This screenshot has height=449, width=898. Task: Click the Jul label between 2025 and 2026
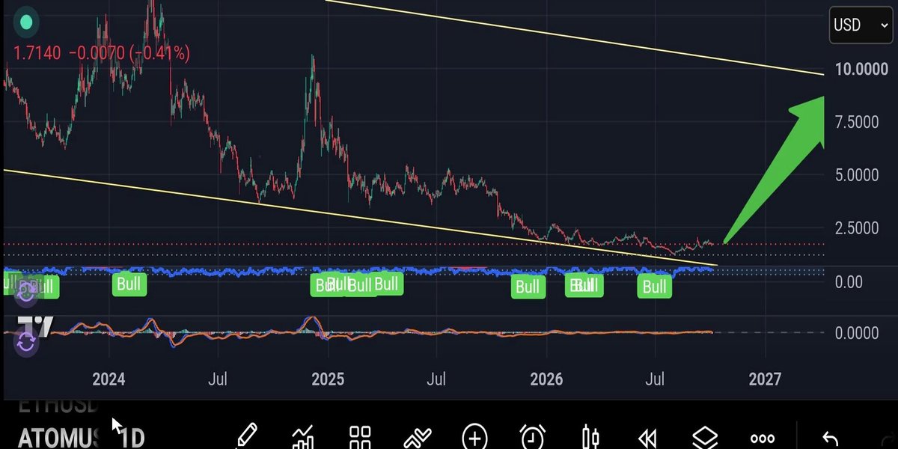(x=436, y=379)
